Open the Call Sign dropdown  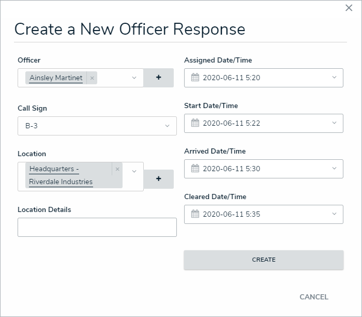[x=167, y=126]
